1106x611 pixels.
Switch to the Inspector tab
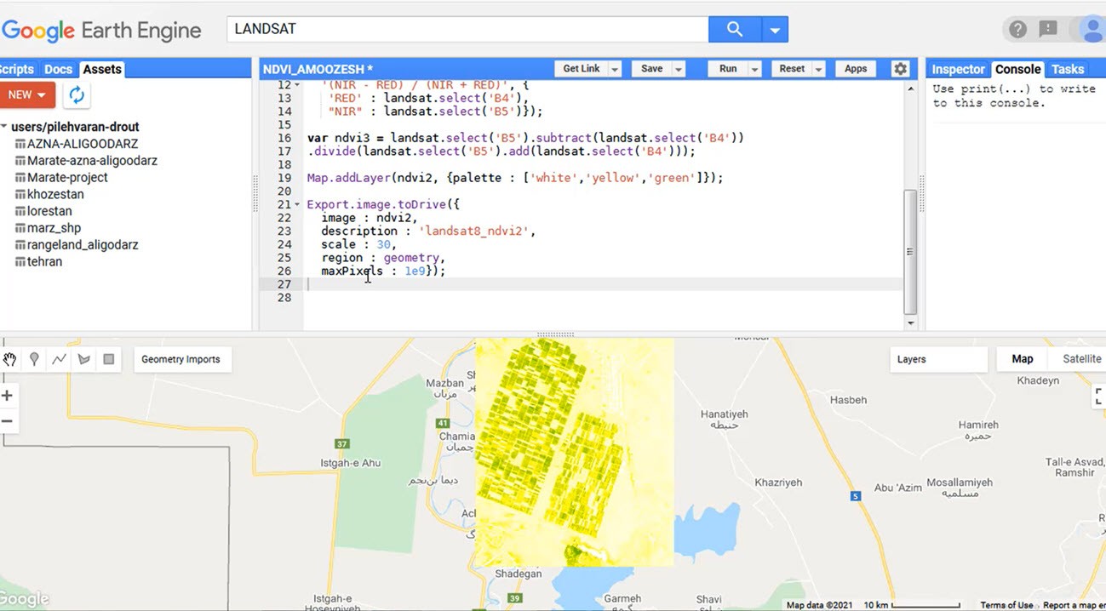point(958,69)
